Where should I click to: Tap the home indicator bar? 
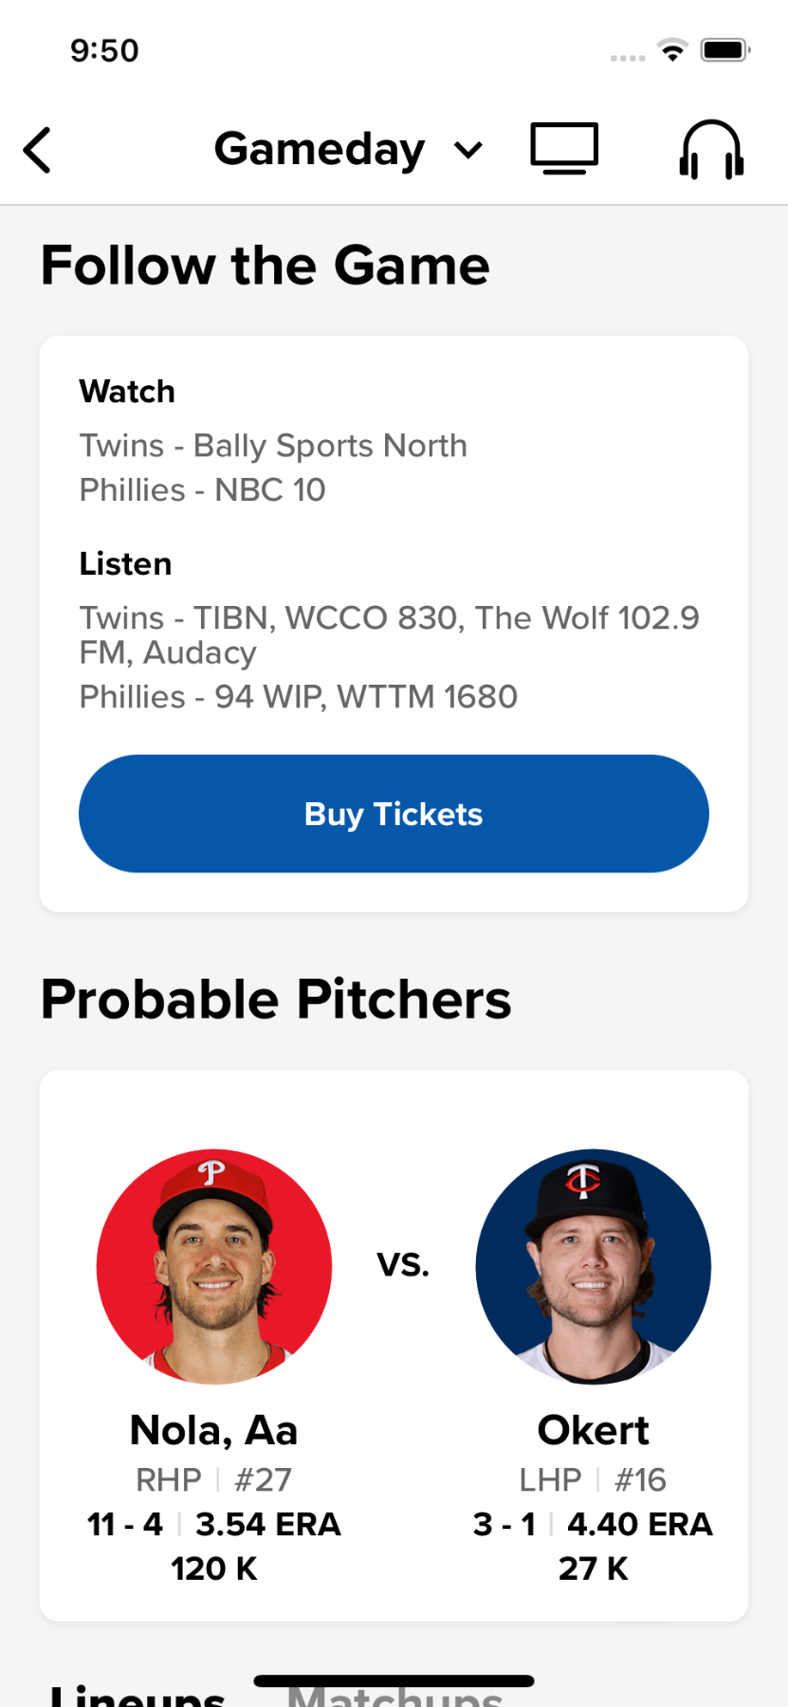click(x=394, y=1680)
